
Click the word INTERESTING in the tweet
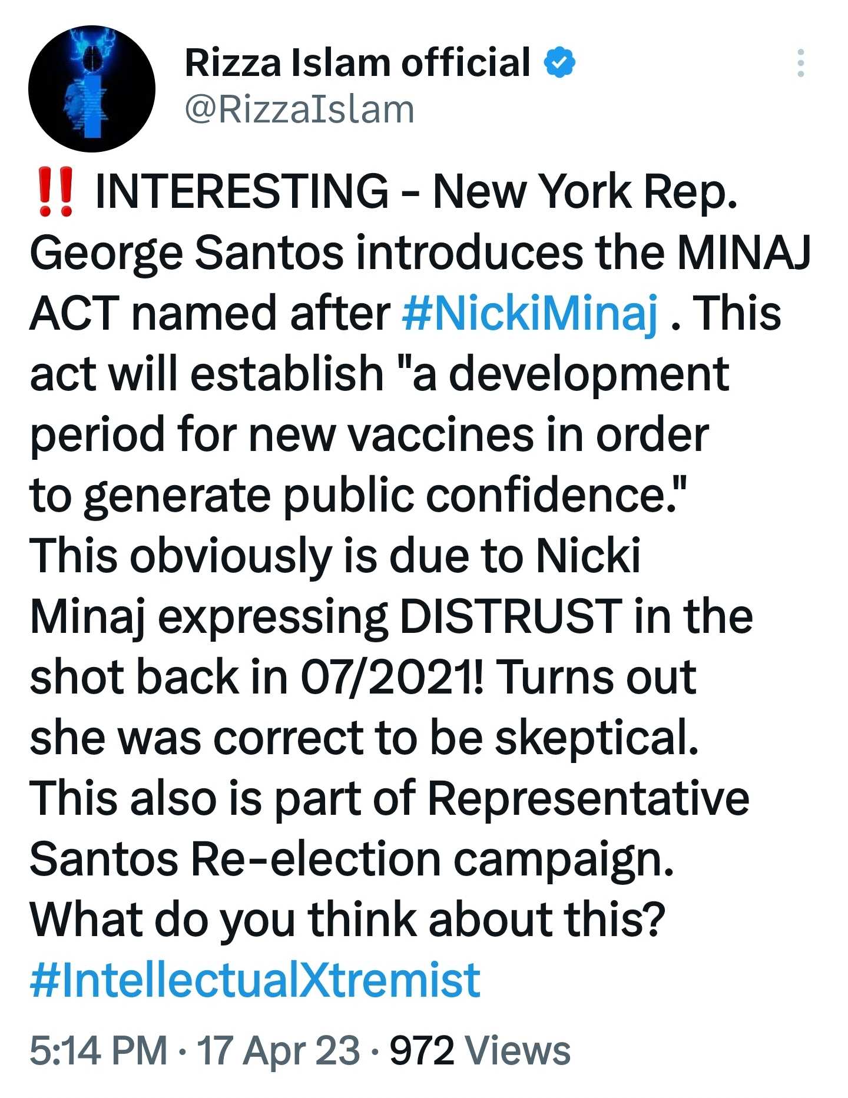(241, 191)
